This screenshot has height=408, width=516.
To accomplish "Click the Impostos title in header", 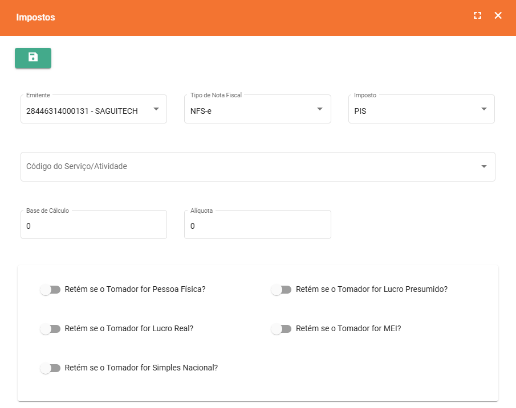I will (35, 17).
